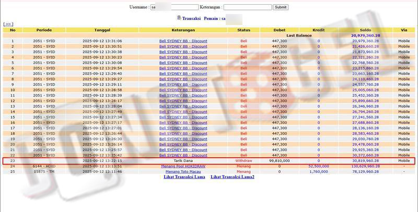Click the Kredit 0 link in row 1
This screenshot has width=418, height=212.
318,41
